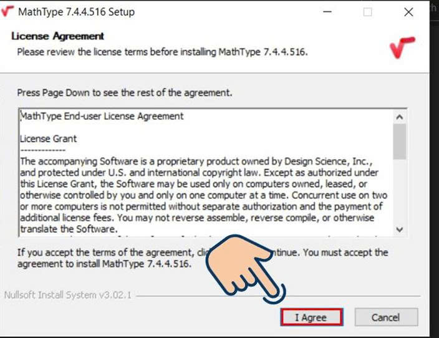This screenshot has height=338, width=439.
Task: Click the red MathType logo in header
Action: click(x=402, y=47)
